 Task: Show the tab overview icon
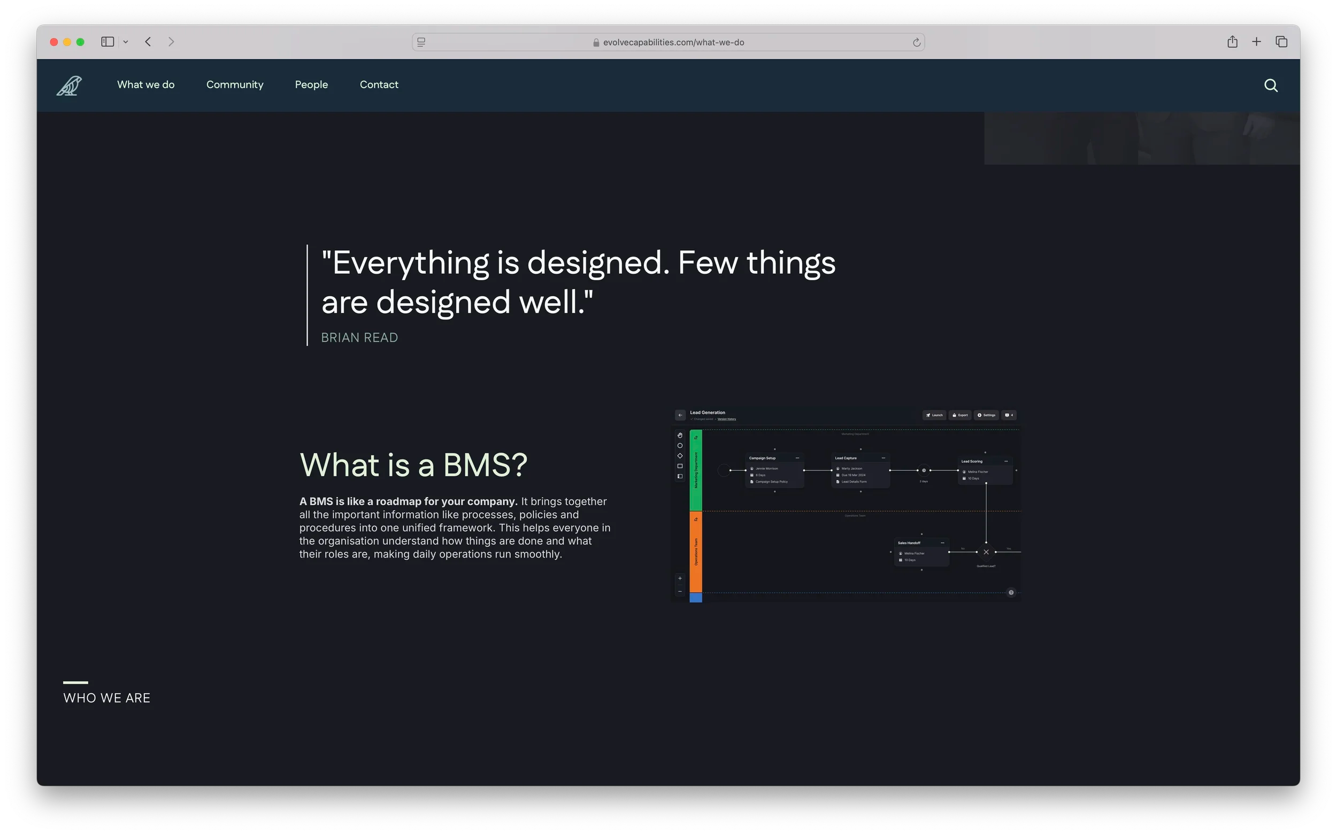click(1281, 42)
